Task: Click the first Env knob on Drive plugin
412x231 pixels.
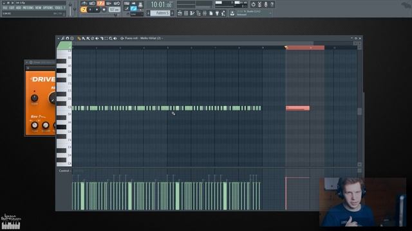Action: (34, 125)
